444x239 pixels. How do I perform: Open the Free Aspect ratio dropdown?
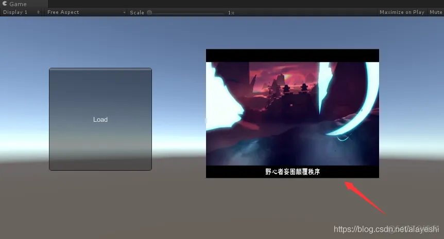click(x=86, y=12)
